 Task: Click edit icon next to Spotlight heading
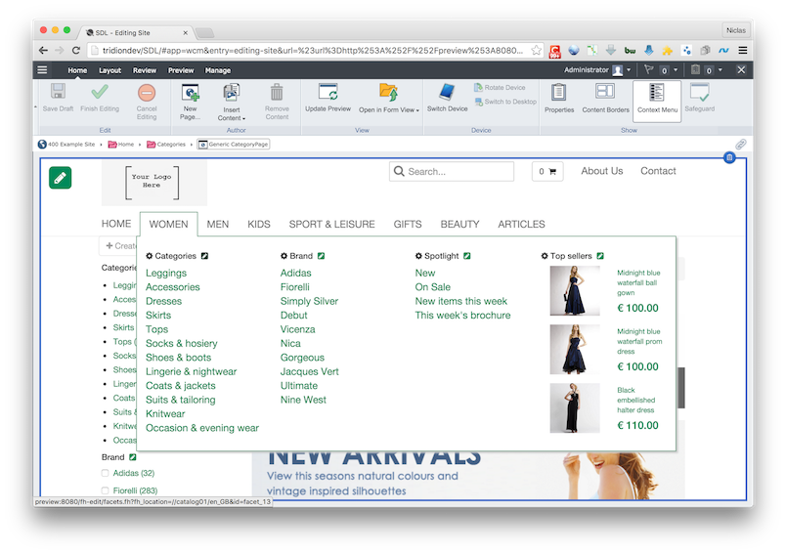pos(467,256)
